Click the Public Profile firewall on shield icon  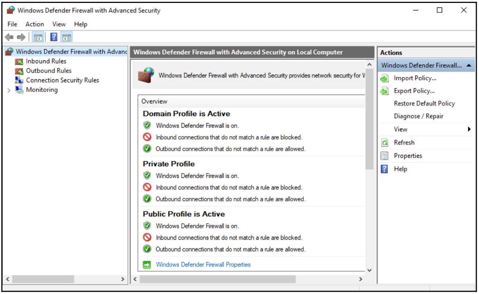147,226
